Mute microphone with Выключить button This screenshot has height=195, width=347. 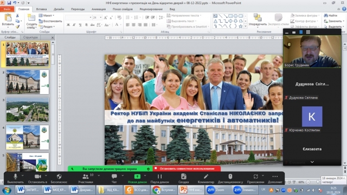15,178
